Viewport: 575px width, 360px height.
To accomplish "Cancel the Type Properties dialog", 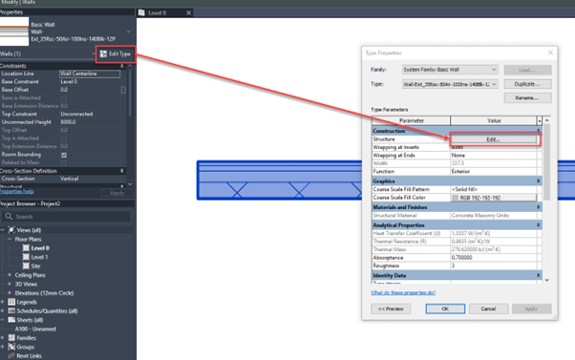I will tap(488, 308).
